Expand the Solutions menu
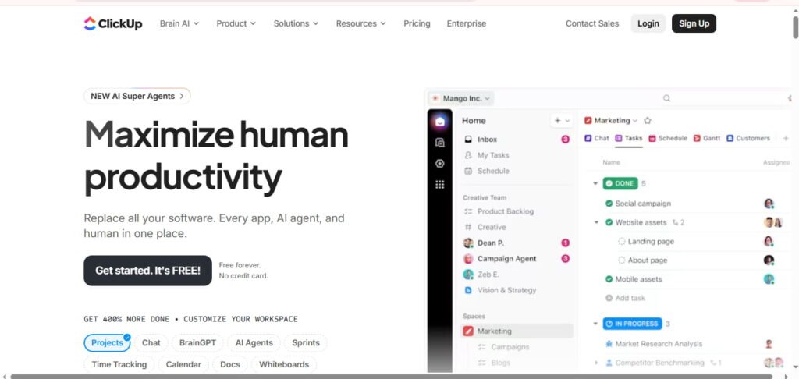799x379 pixels. tap(296, 23)
